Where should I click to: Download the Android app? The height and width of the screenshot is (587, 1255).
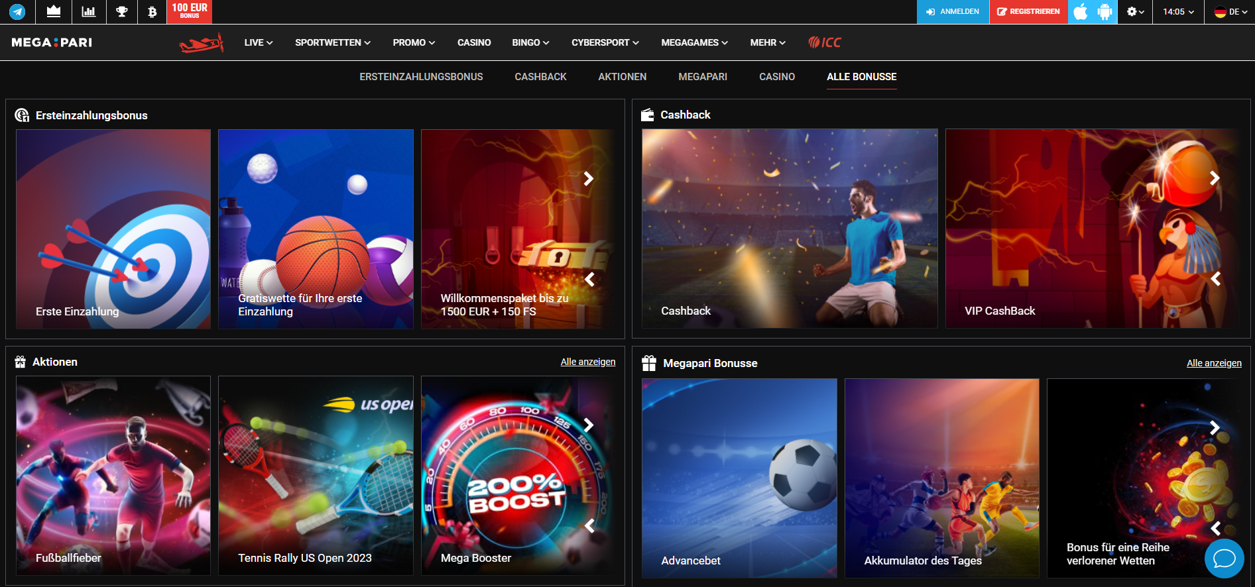[x=1105, y=12]
